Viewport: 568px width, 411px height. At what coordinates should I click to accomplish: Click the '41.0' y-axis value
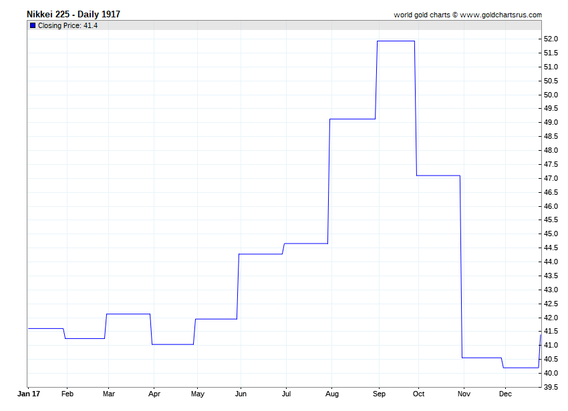click(x=551, y=345)
